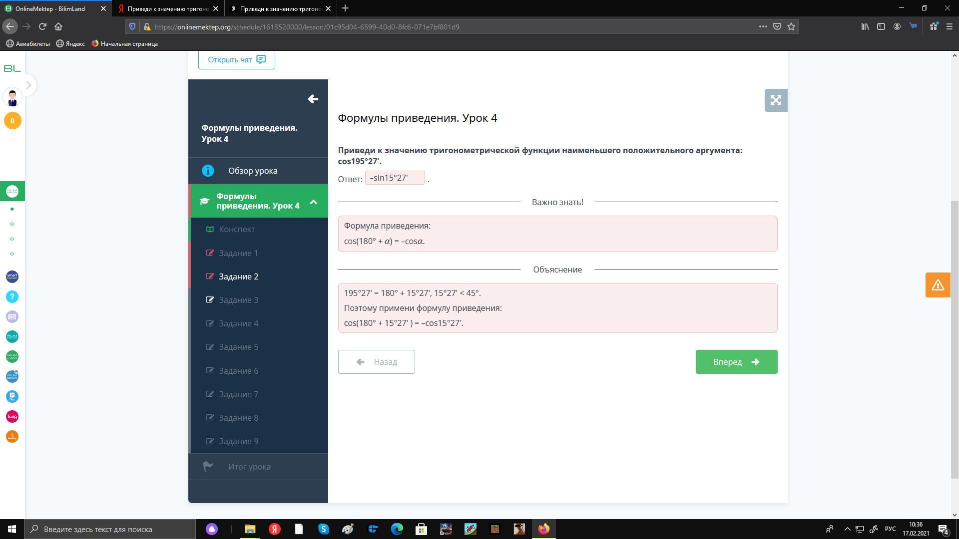This screenshot has height=539, width=959.
Task: Click the Вперед button
Action: tap(736, 362)
